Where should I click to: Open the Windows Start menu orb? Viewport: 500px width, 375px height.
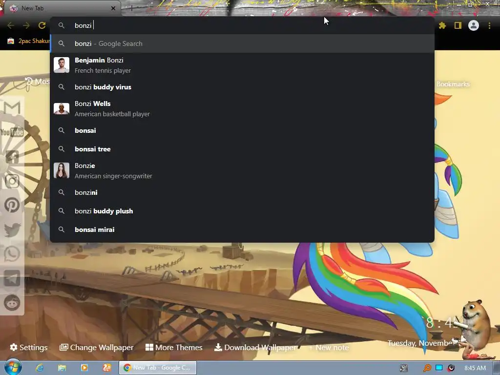click(13, 367)
